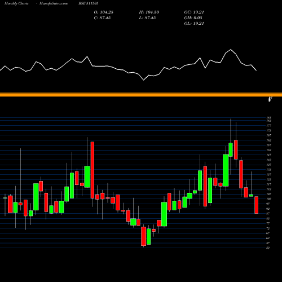Select the OC: 19.21 reading
The image size is (282, 282).
tap(194, 12)
